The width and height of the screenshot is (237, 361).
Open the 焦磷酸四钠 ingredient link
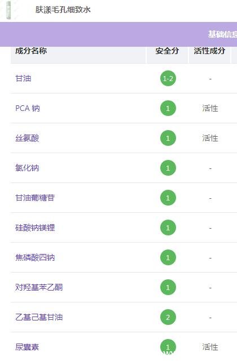click(x=35, y=257)
